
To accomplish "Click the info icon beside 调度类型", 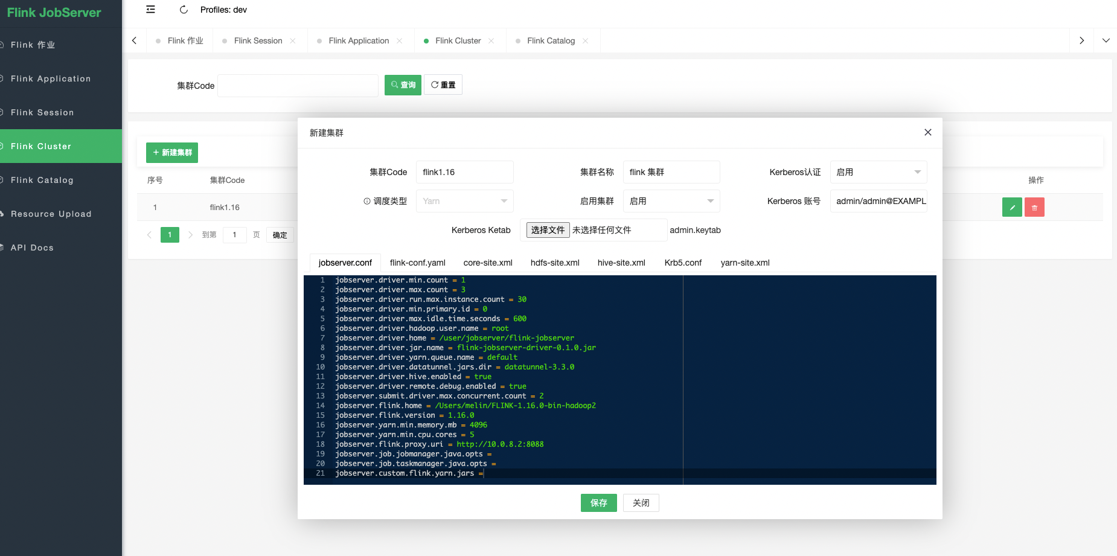I will 366,201.
